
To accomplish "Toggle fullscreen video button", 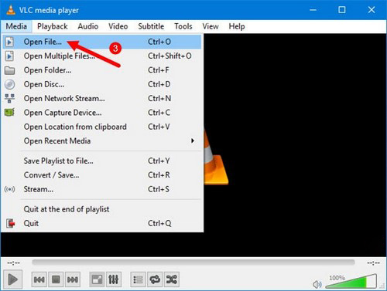I will pos(97,279).
